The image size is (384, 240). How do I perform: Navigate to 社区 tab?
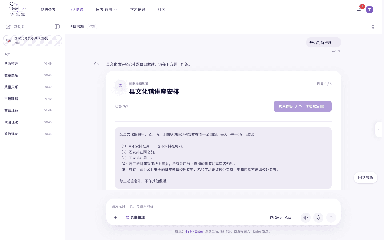pyautogui.click(x=162, y=10)
